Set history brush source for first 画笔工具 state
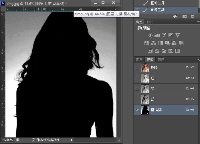 137,3
